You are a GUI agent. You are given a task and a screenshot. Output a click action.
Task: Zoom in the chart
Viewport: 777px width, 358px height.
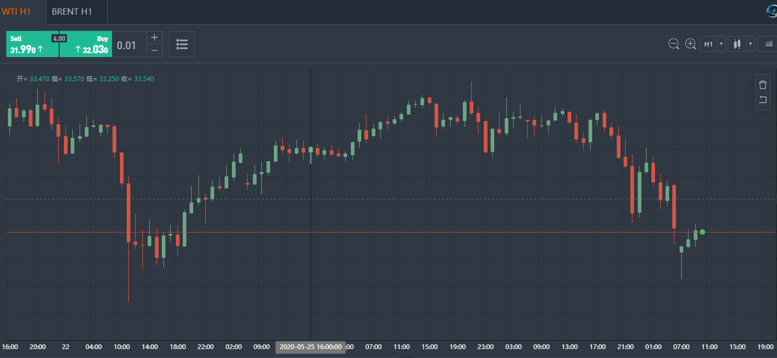[x=691, y=44]
